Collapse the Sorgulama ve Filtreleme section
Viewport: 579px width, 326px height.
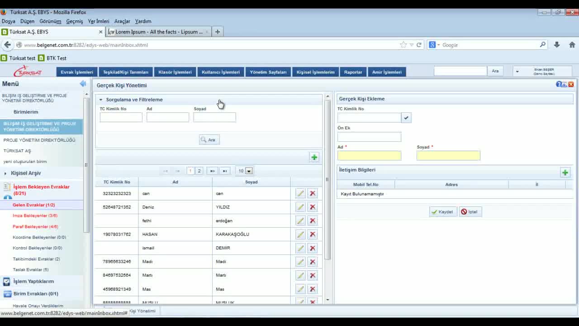pyautogui.click(x=101, y=100)
